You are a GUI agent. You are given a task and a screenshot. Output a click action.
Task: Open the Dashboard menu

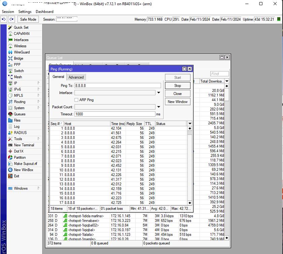(x=44, y=11)
